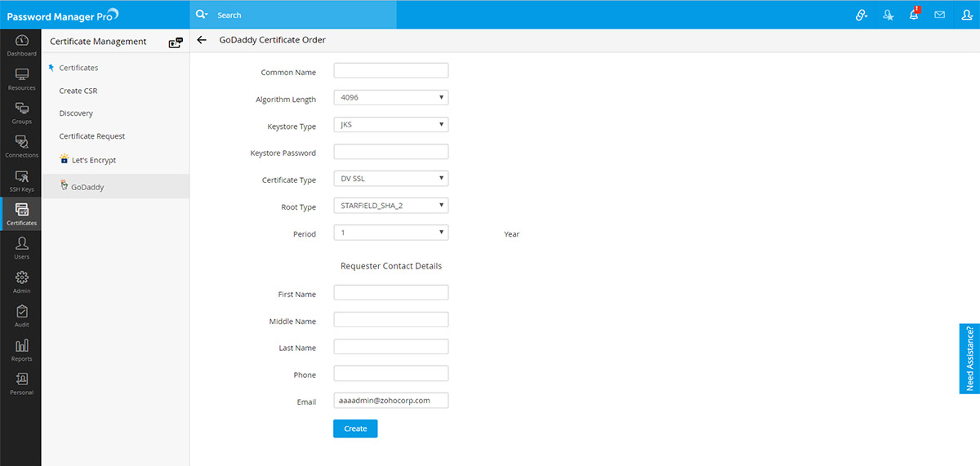The height and width of the screenshot is (466, 980).
Task: Click the Requester Contact Details heading
Action: [x=391, y=266]
